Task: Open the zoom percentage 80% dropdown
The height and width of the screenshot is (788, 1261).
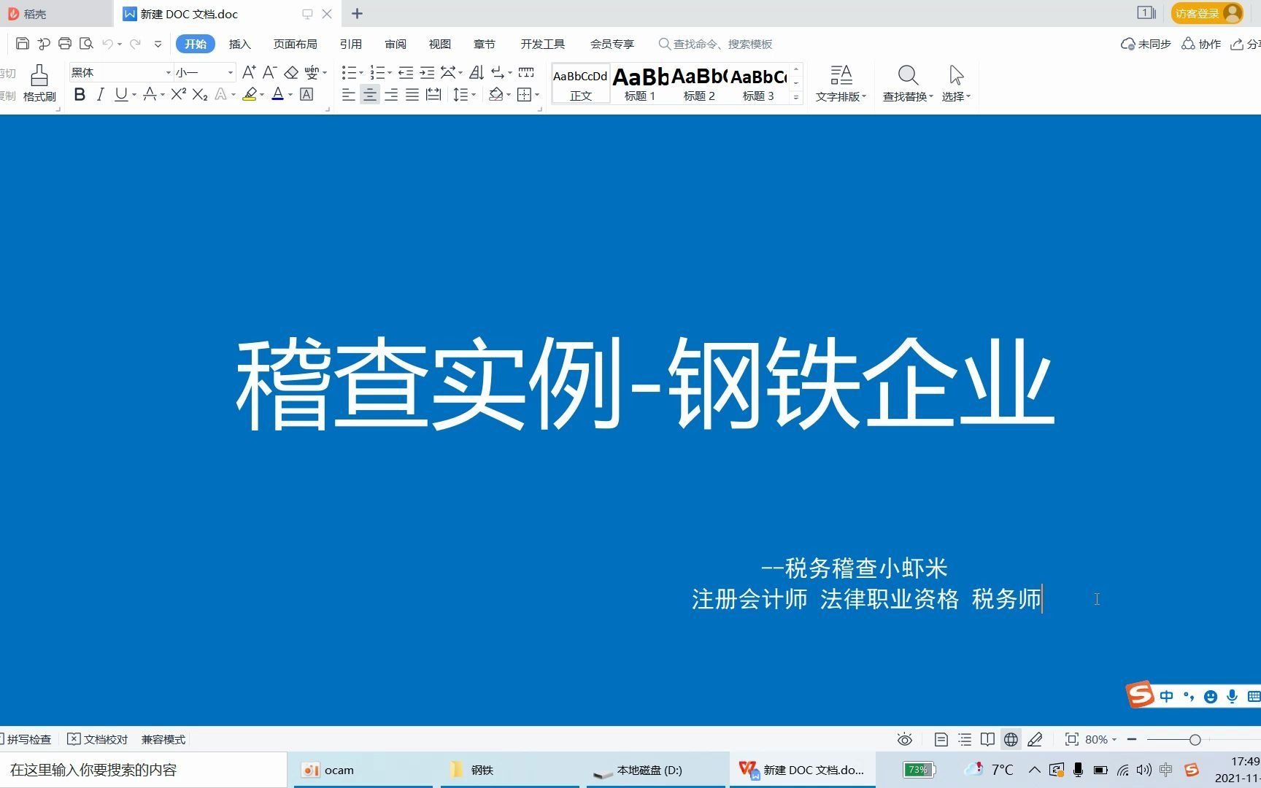Action: (x=1100, y=739)
